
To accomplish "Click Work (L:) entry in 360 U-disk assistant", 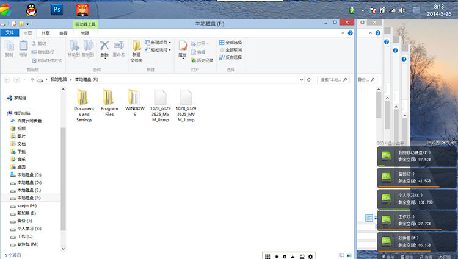I will tap(416, 220).
